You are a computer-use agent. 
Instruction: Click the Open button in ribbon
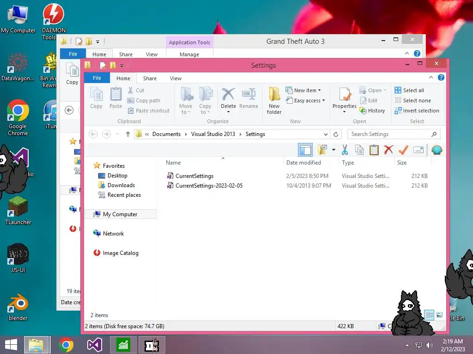pyautogui.click(x=373, y=90)
